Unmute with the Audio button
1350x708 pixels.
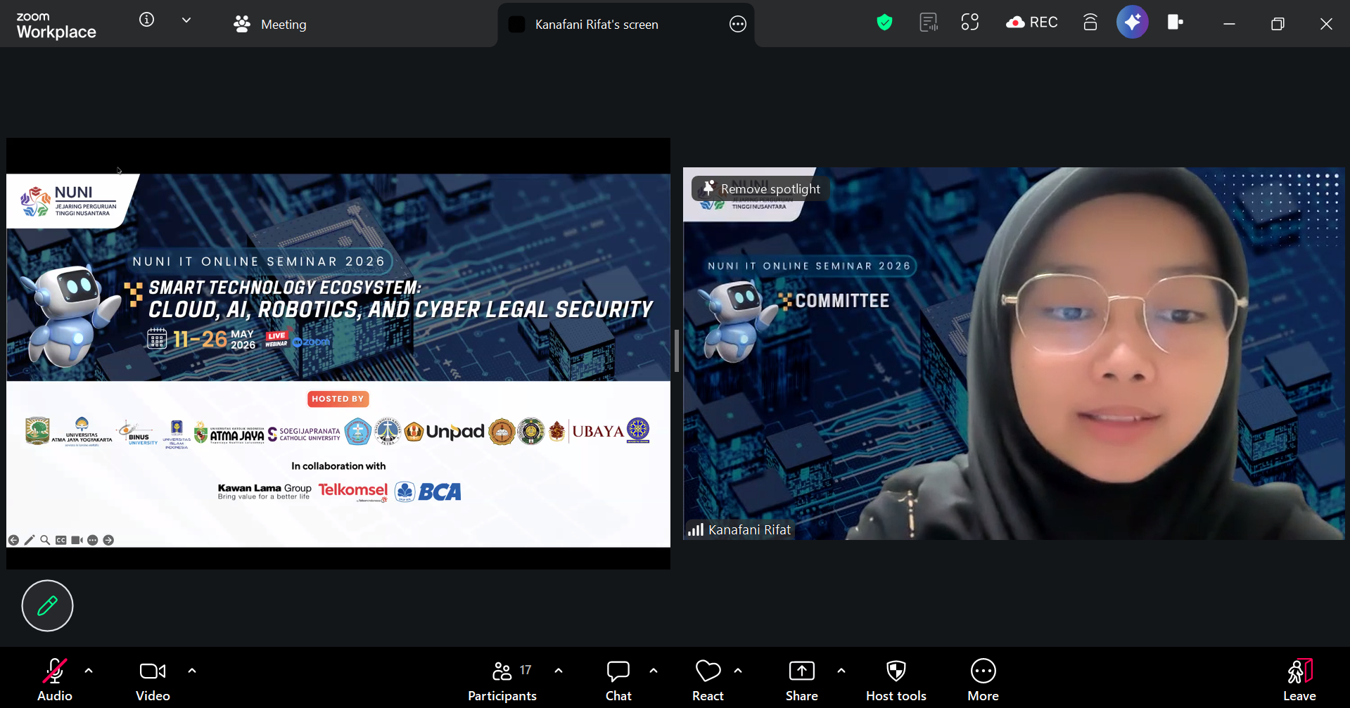click(x=54, y=680)
